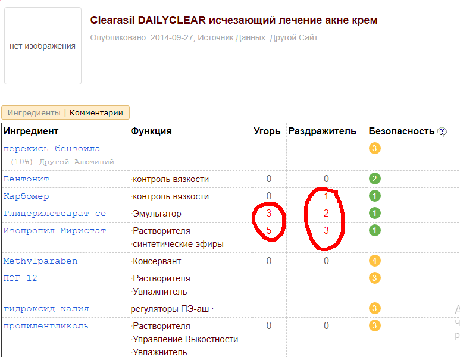This screenshot has height=357, width=460.
Task: Click 'Растворителя' in Изопропил Миристат row
Action: pyautogui.click(x=161, y=231)
